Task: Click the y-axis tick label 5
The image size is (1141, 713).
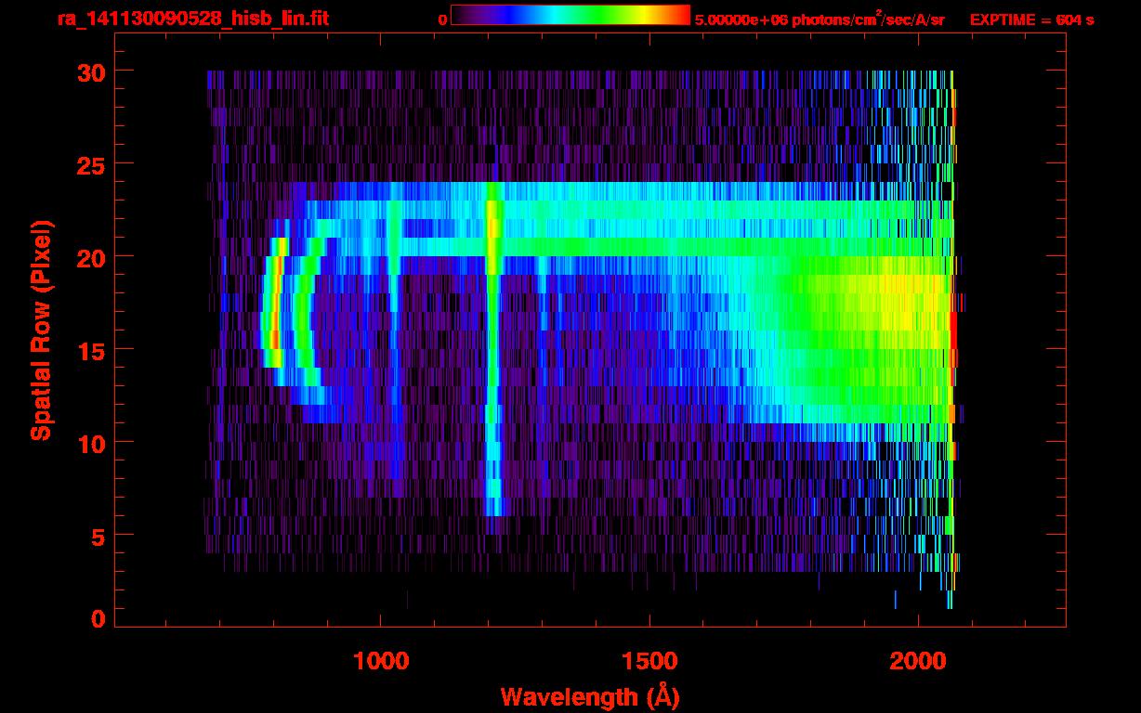Action: click(98, 536)
